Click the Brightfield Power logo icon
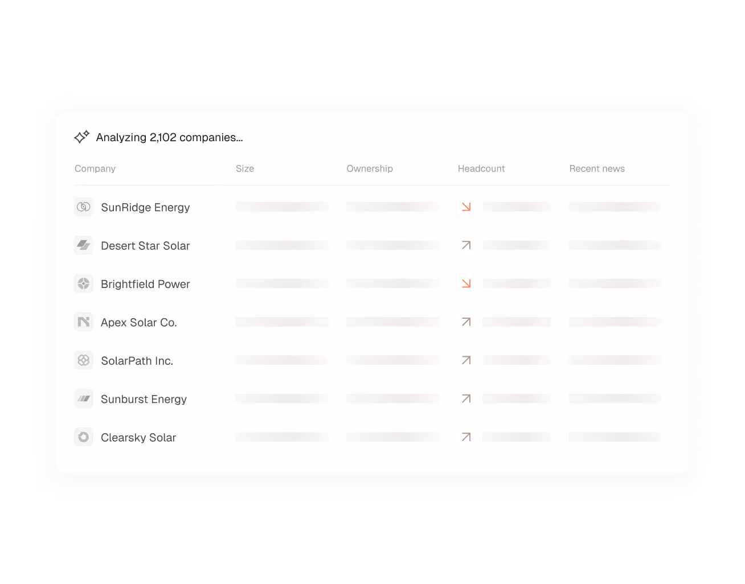Image resolution: width=745 pixels, height=584 pixels. pos(84,283)
